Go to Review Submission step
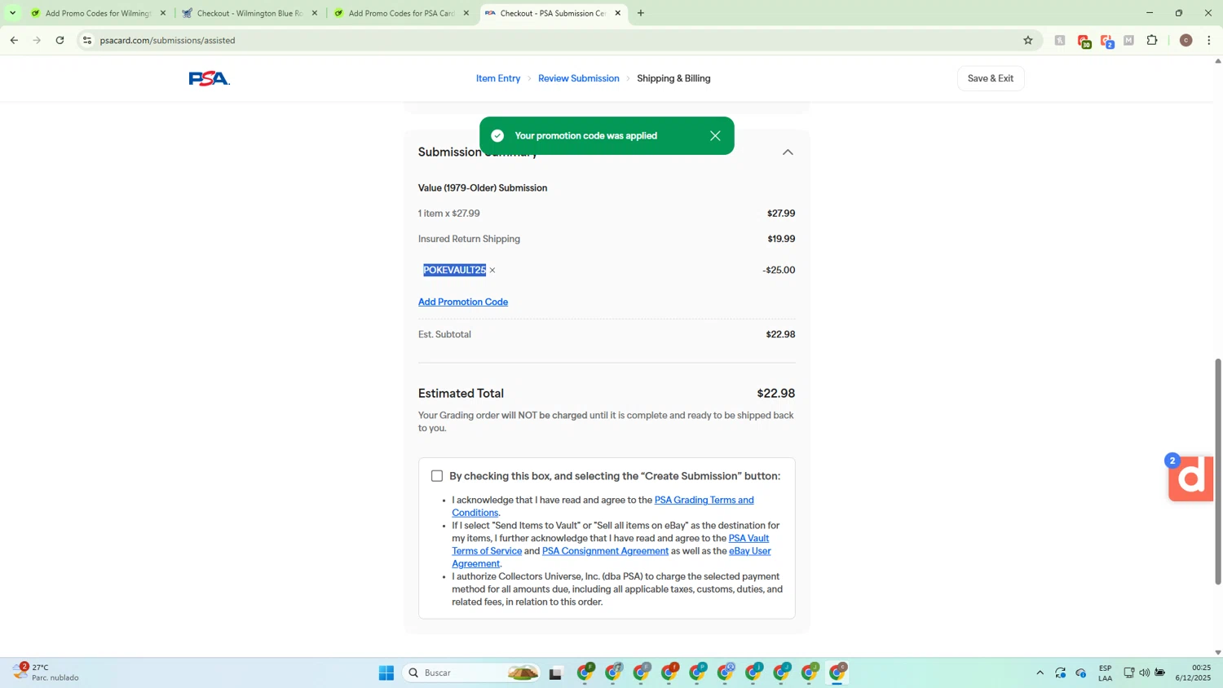Screen dimensions: 1223x688 (x=579, y=78)
